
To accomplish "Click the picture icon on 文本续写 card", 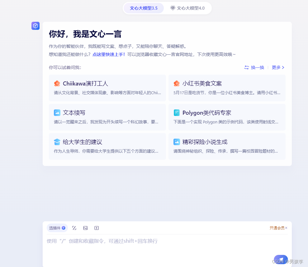I will 57,113.
